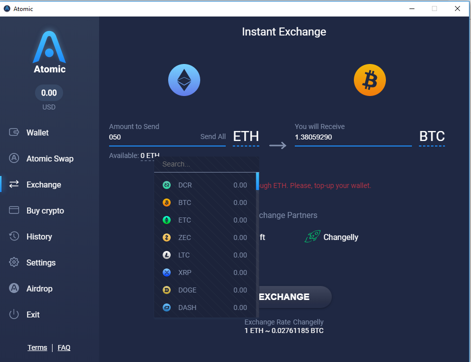Viewport: 471px width, 362px height.
Task: Click the BTC coin icon in dropdown list
Action: coord(167,202)
